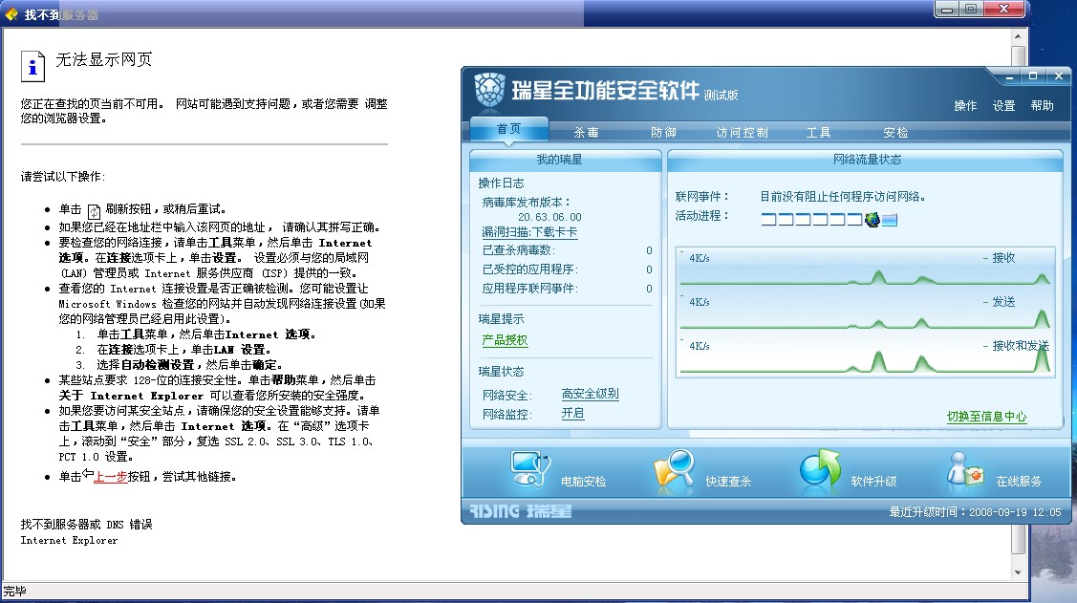Screen dimensions: 1077x603
Task: Close the Internet Explorer window
Action: point(1003,9)
